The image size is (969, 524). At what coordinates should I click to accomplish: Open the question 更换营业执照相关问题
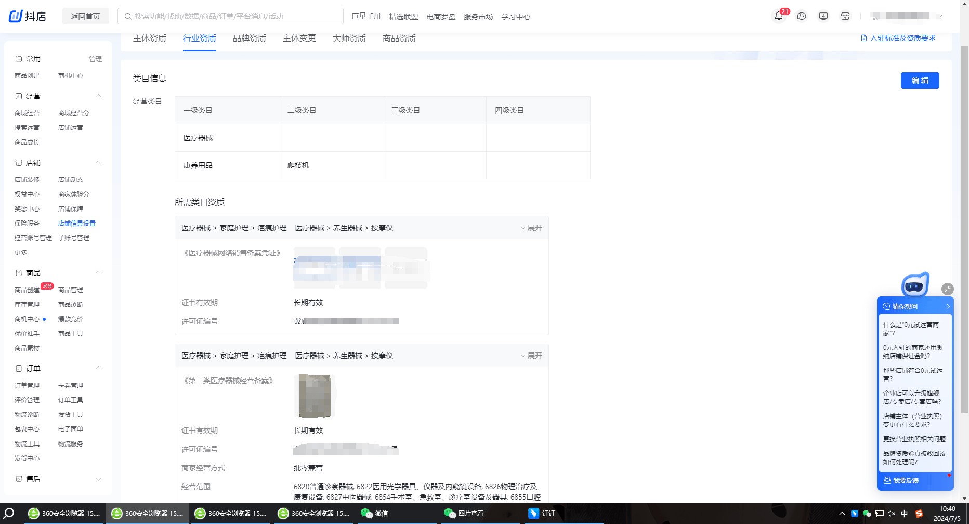914,439
